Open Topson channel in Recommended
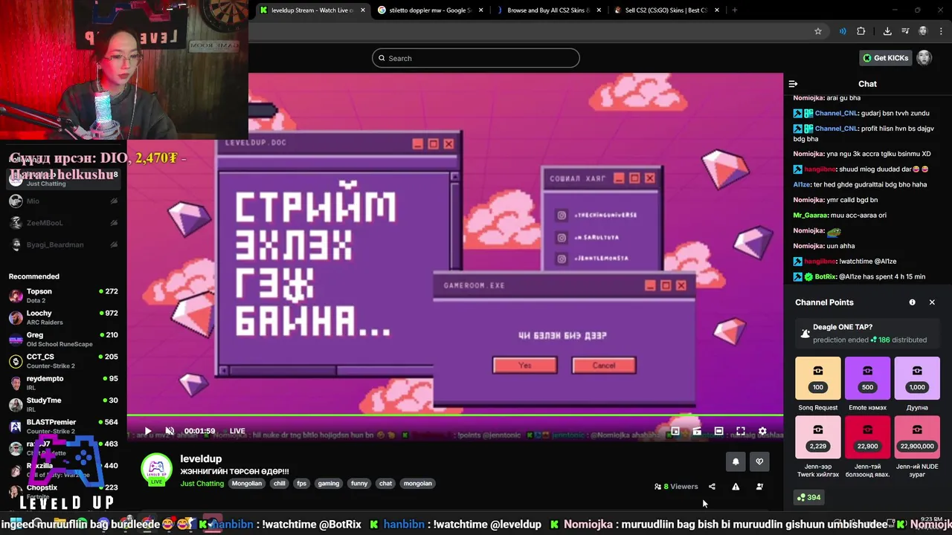The image size is (952, 535). tap(63, 296)
